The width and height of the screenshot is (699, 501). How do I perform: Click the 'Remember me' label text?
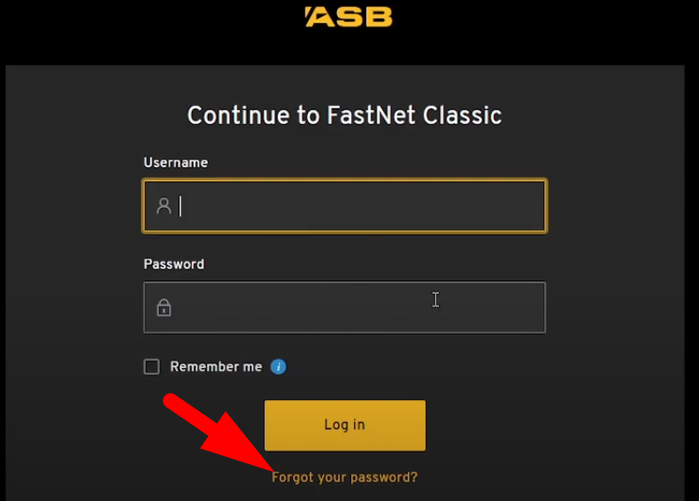pos(216,366)
